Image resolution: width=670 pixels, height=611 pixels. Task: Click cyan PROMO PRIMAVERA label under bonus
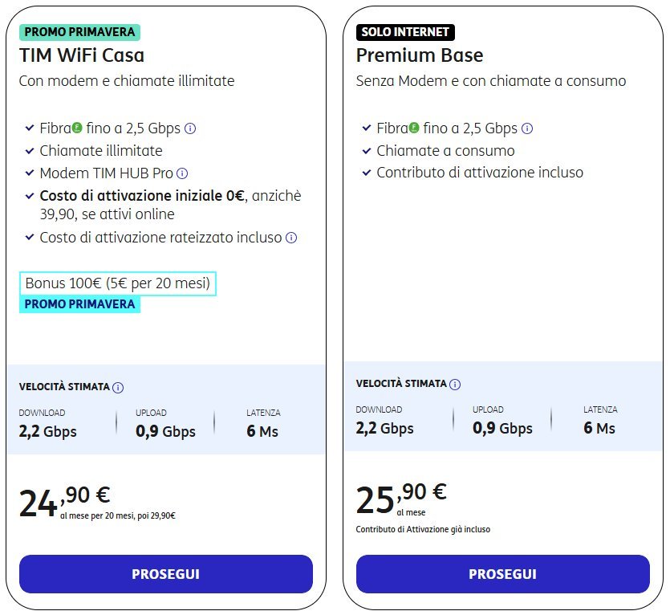[x=80, y=304]
